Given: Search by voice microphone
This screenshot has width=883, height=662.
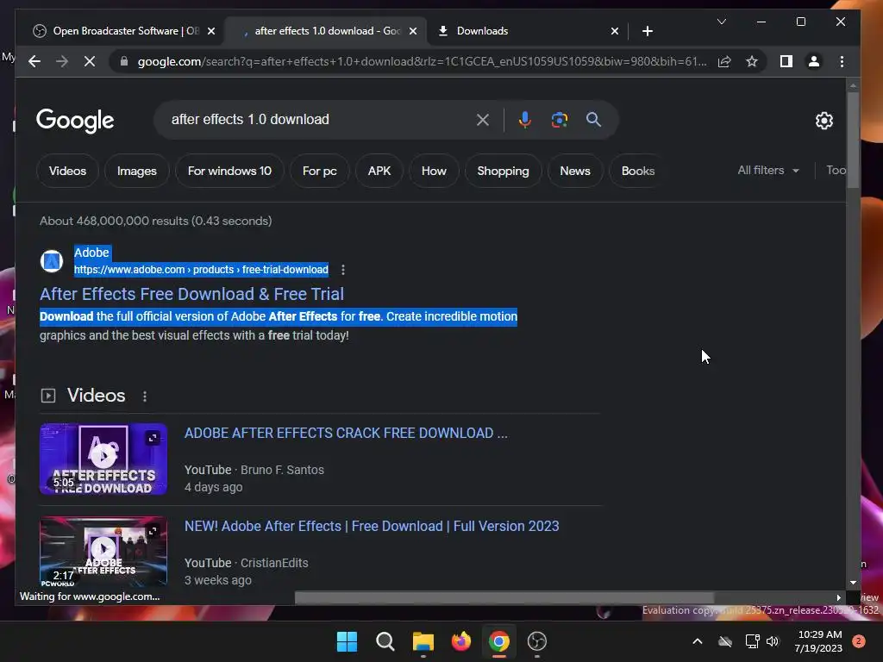Looking at the screenshot, I should pos(524,119).
